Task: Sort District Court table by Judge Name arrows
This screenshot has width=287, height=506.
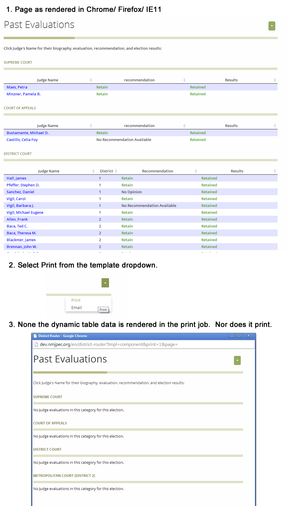Action: [x=93, y=171]
